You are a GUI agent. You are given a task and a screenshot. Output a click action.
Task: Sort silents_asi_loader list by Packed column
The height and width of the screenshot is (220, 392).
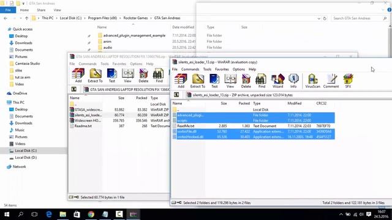click(244, 103)
